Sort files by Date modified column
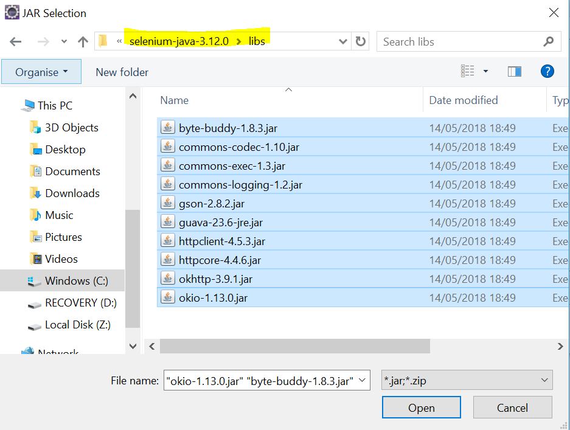This screenshot has width=570, height=430. click(463, 100)
